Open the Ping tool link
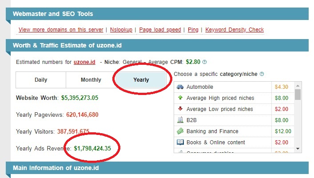This screenshot has height=178, width=314. (x=193, y=30)
